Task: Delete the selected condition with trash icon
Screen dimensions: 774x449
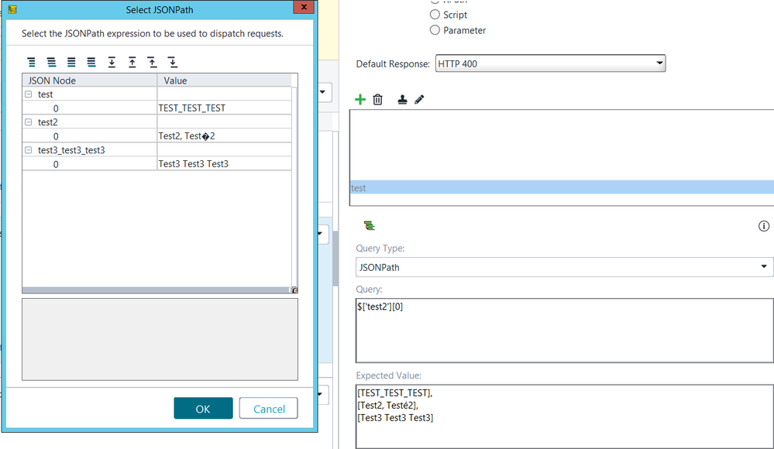Action: point(377,100)
